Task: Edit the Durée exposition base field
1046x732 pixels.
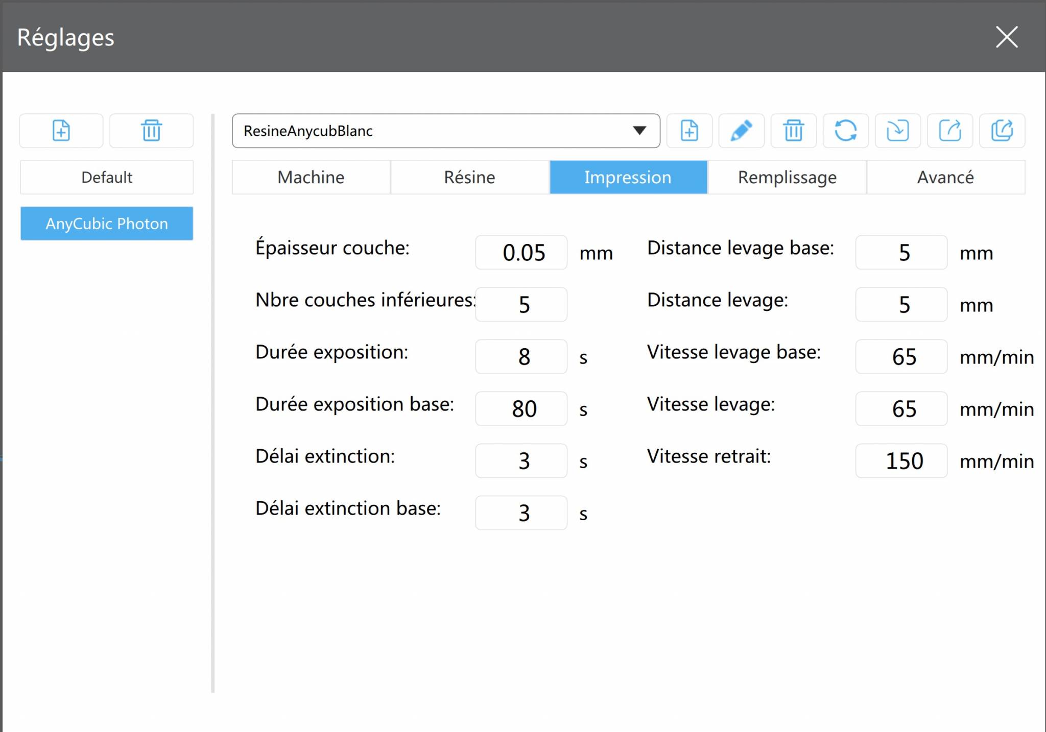Action: pos(521,409)
